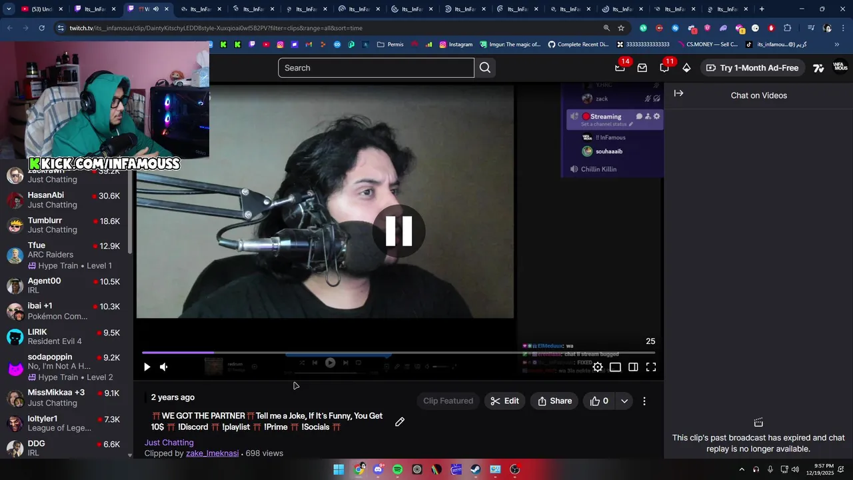This screenshot has width=853, height=480.
Task: Toggle theatre mode on the player
Action: coord(615,367)
